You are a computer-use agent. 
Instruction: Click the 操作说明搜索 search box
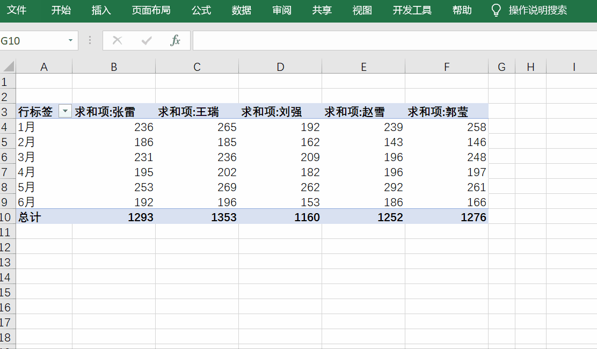click(537, 10)
